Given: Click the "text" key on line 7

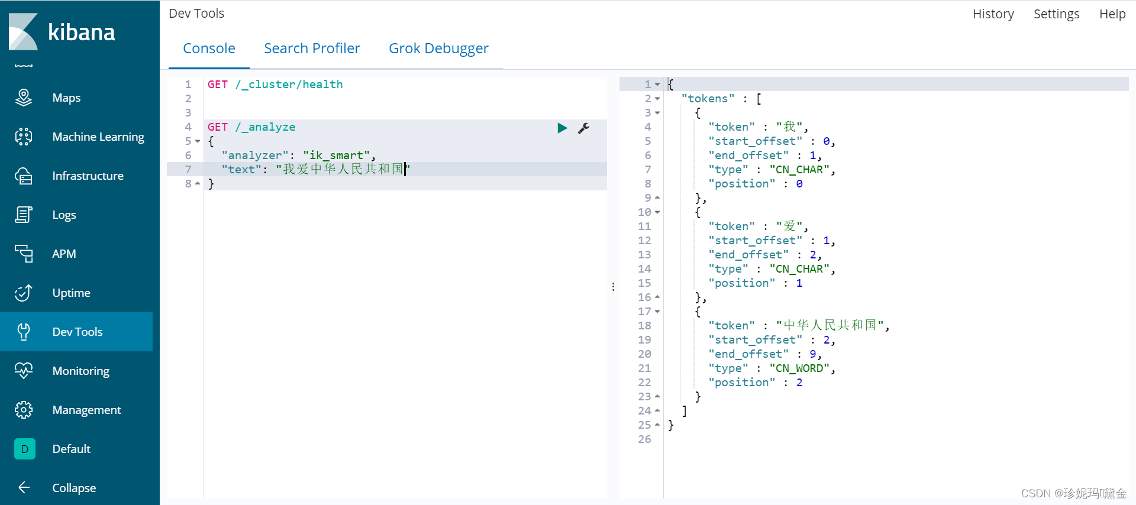Looking at the screenshot, I should (x=241, y=170).
